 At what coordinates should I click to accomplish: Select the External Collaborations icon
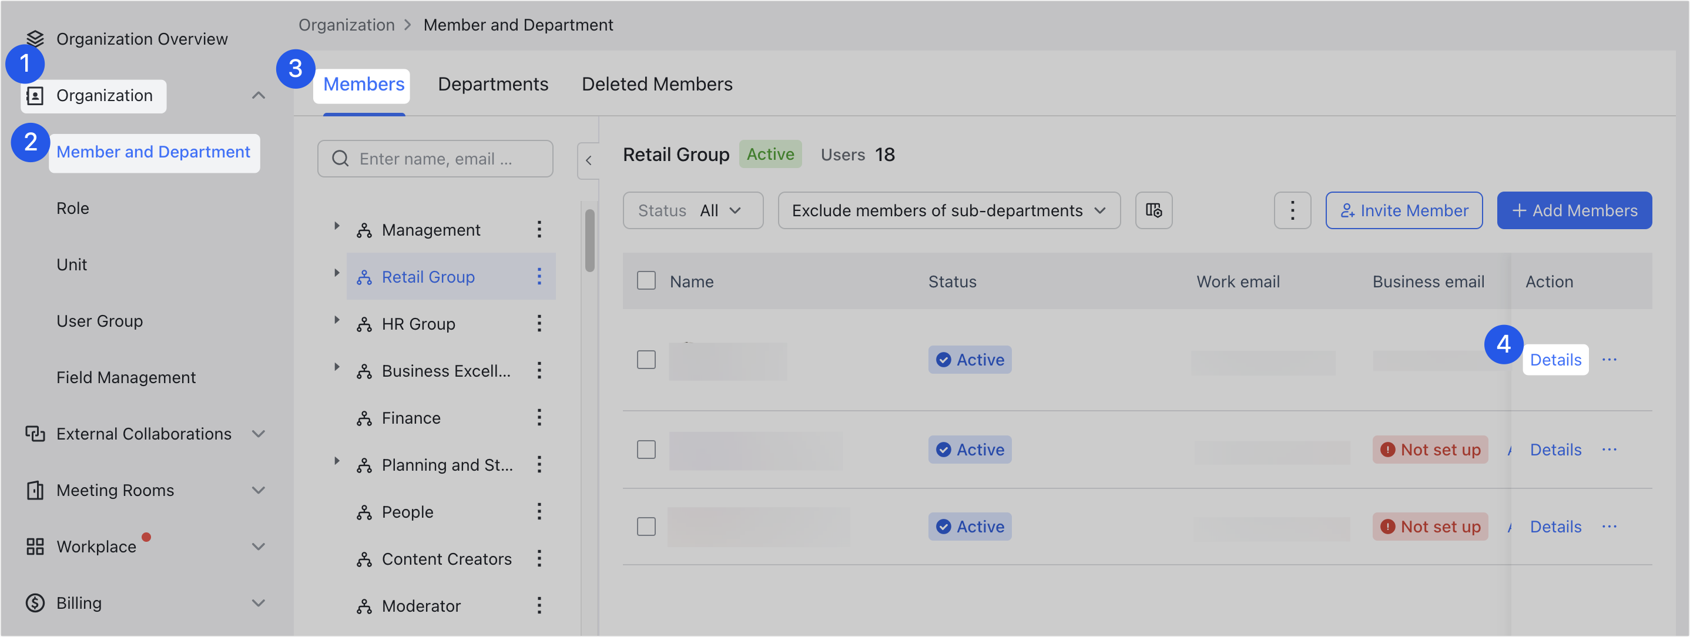click(x=35, y=433)
